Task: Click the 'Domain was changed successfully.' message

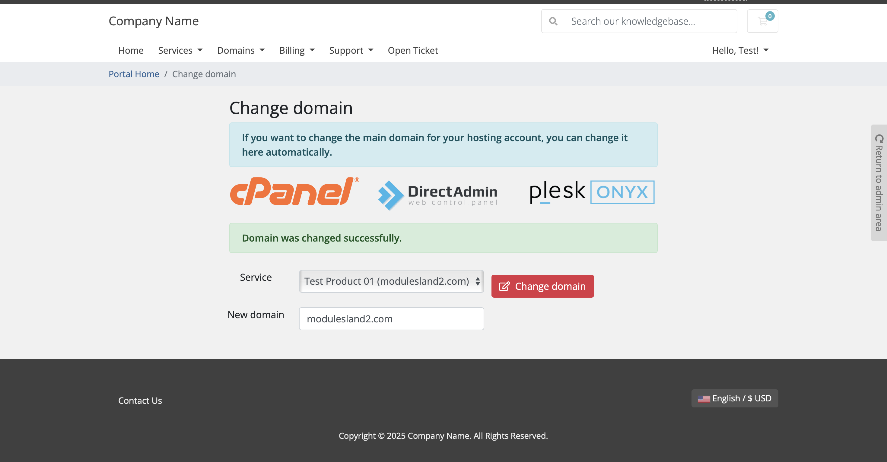Action: click(322, 238)
